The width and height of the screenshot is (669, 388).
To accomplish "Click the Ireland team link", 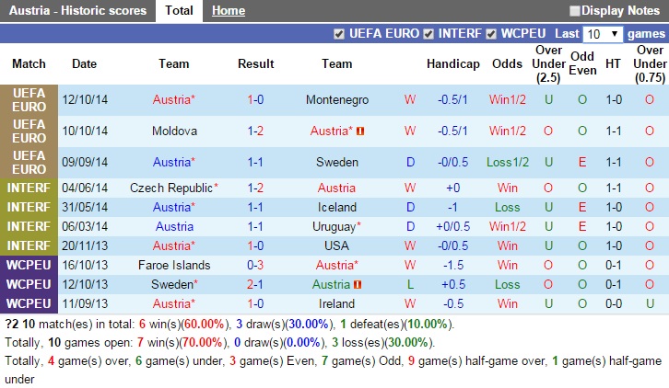I will pyautogui.click(x=336, y=303).
